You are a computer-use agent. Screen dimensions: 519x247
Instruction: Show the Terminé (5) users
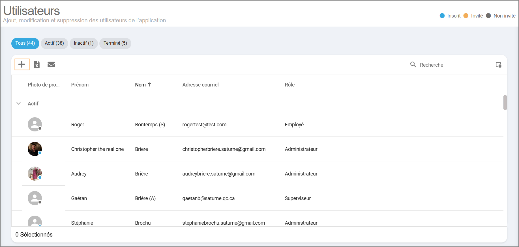click(x=115, y=43)
